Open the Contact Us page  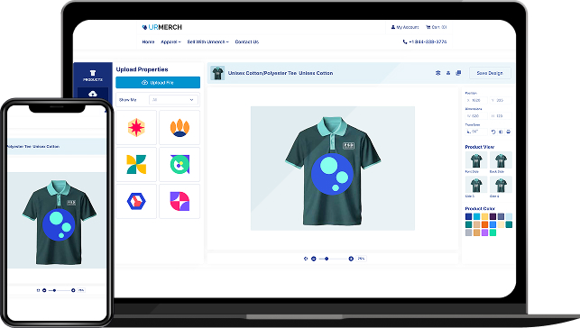point(247,42)
